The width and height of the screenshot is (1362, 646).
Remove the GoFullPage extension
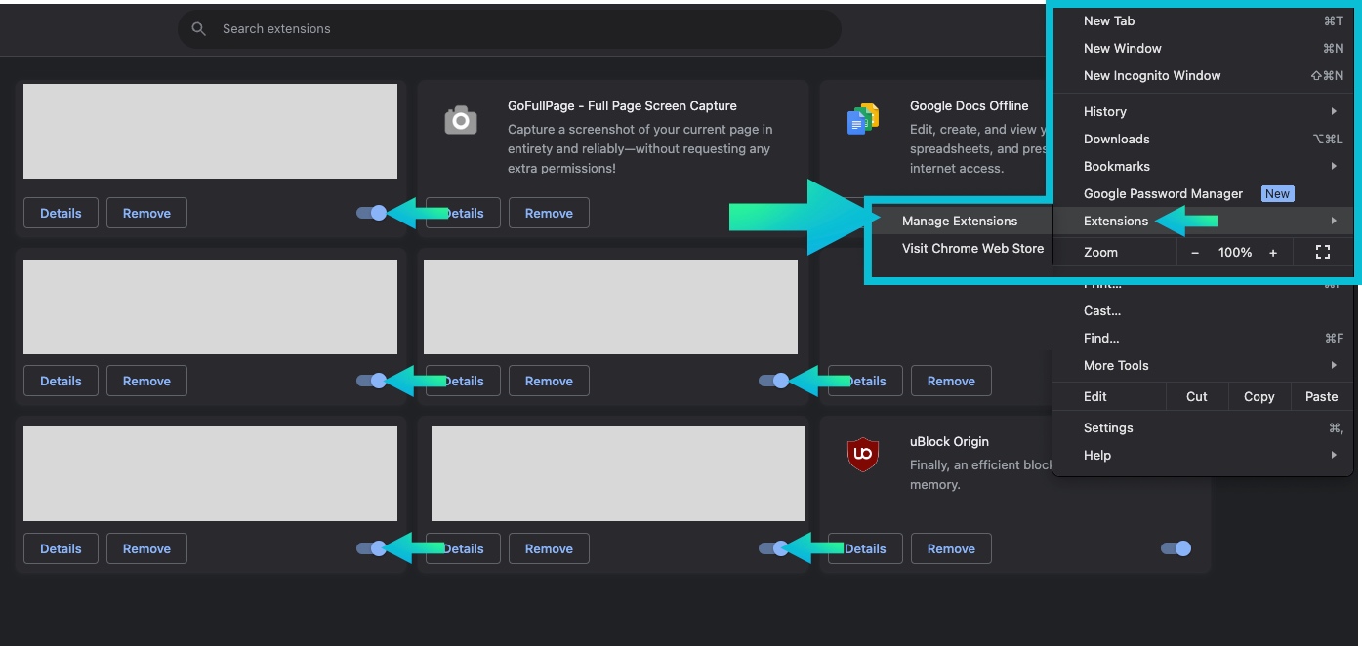click(549, 213)
